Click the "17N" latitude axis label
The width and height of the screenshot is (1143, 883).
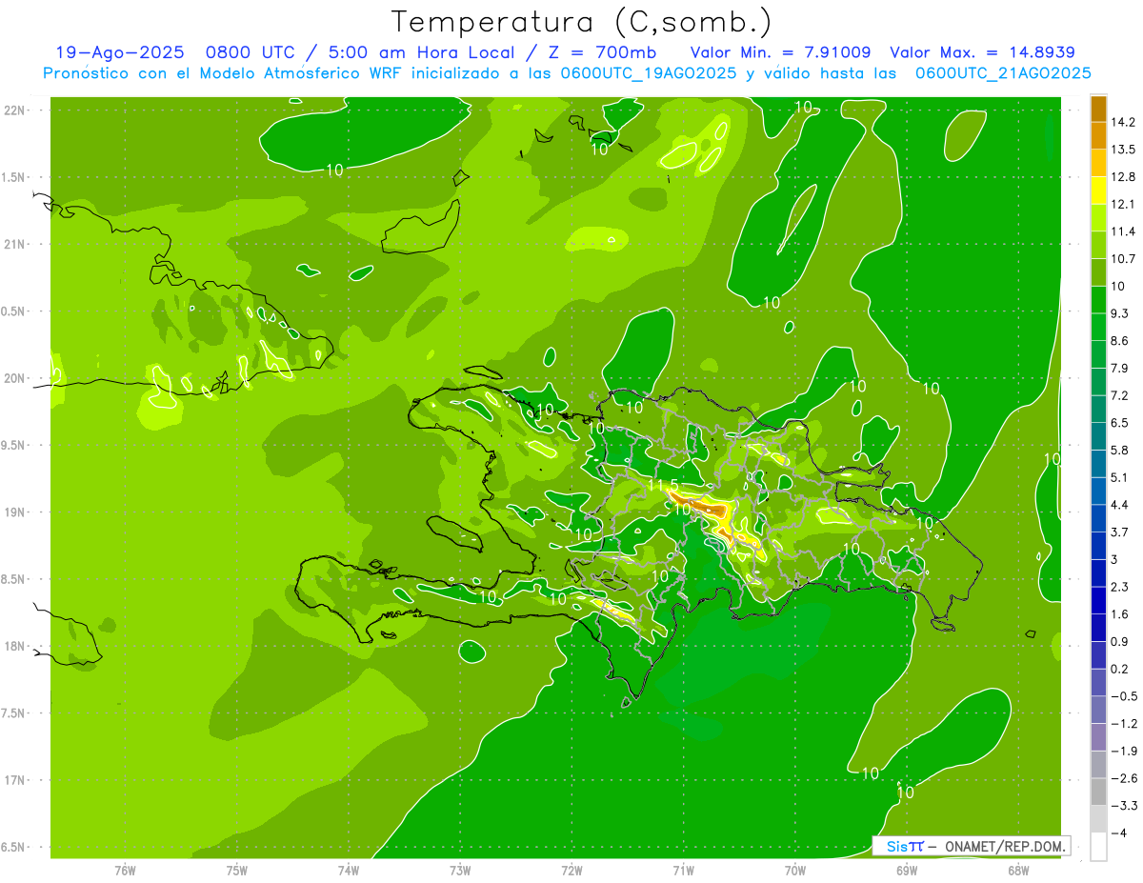[x=15, y=780]
